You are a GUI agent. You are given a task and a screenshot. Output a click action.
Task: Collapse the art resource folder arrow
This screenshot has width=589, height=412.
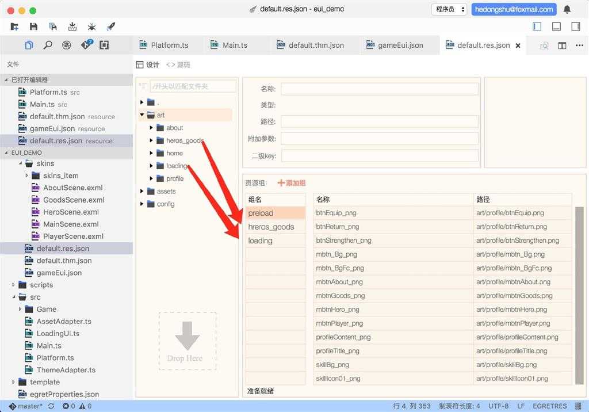pos(142,115)
